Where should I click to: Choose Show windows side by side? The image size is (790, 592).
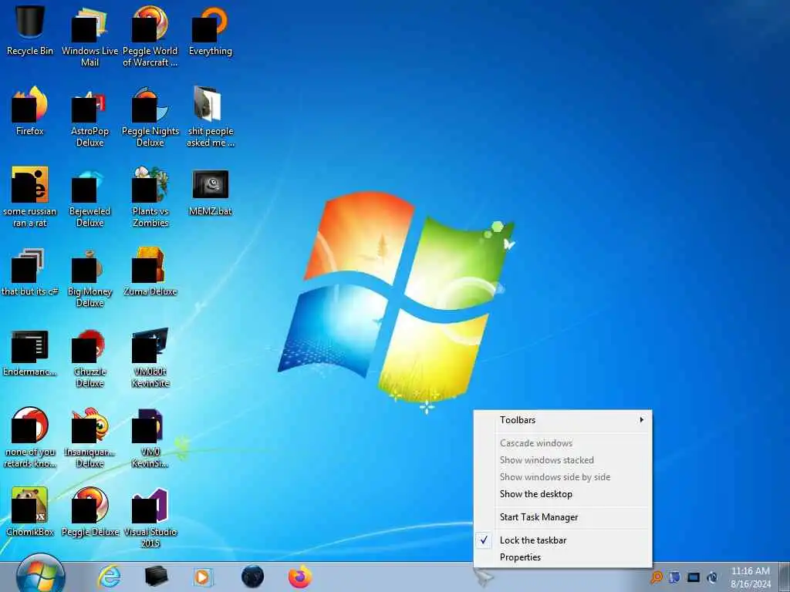coord(562,477)
